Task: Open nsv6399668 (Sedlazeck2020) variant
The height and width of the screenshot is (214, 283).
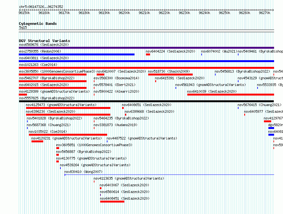Action: (149, 111)
